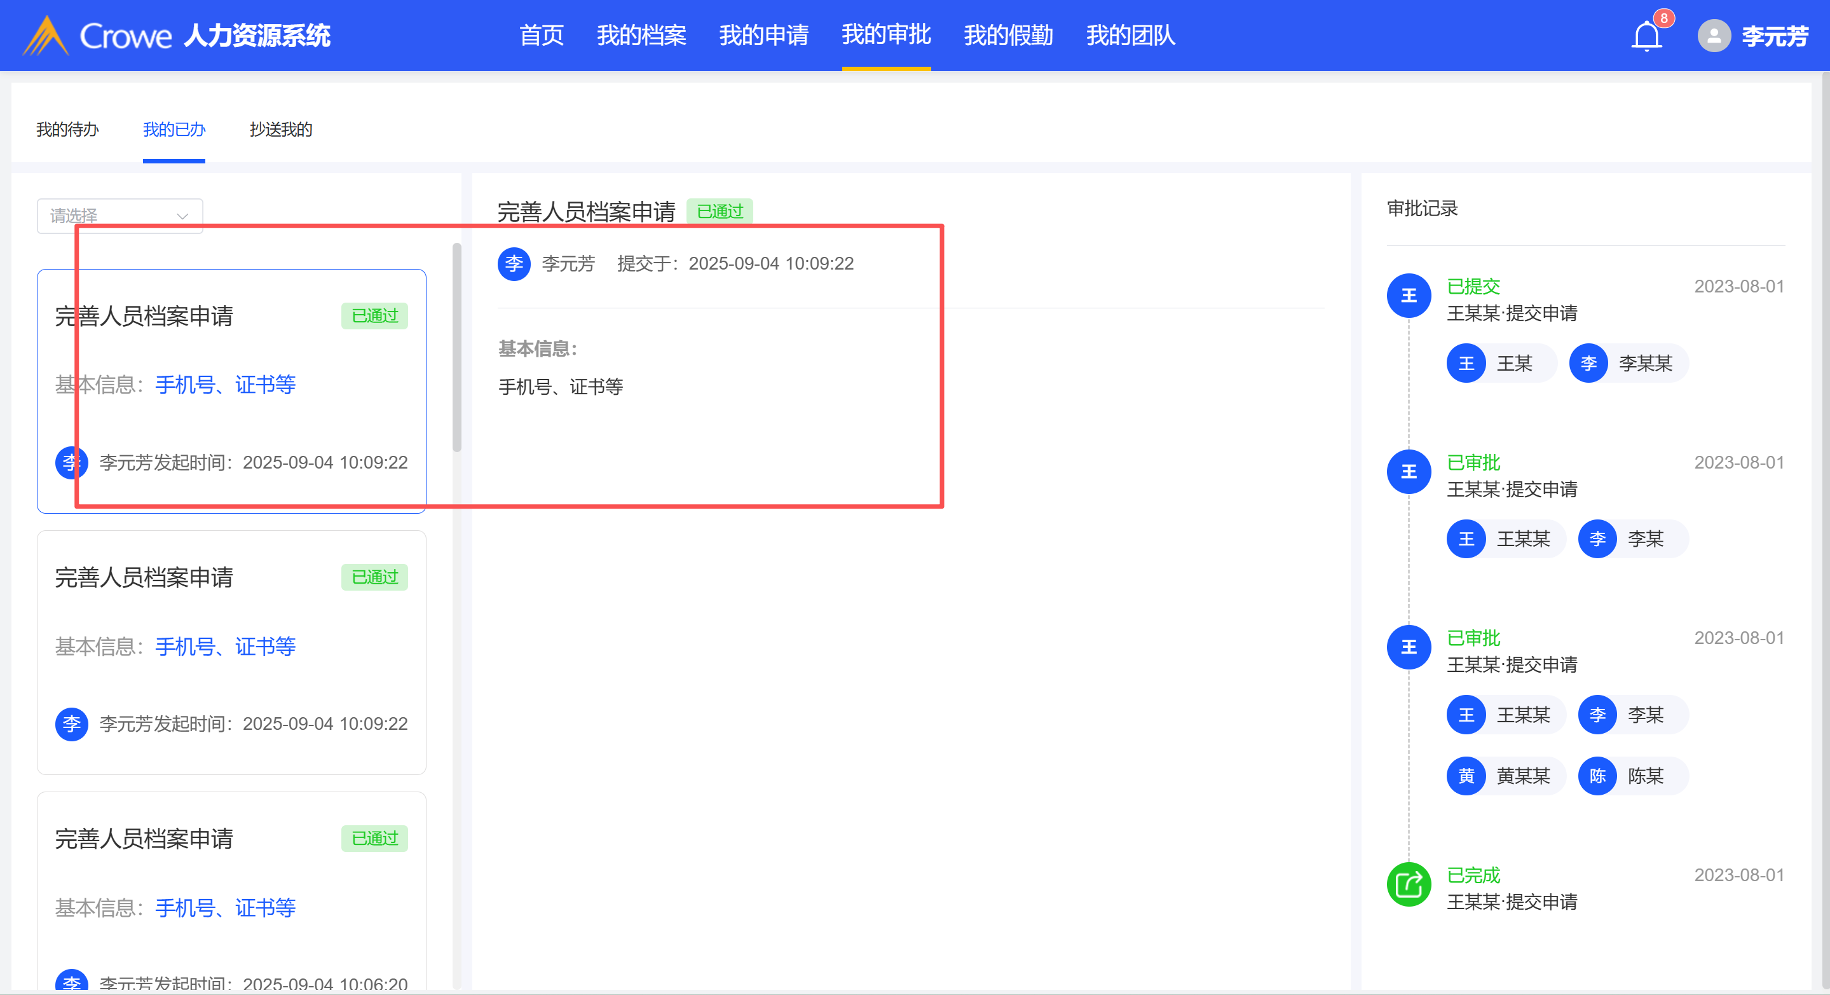Click 李 avatar beside submitter 李元芳
Viewport: 1830px width, 995px height.
tap(514, 264)
